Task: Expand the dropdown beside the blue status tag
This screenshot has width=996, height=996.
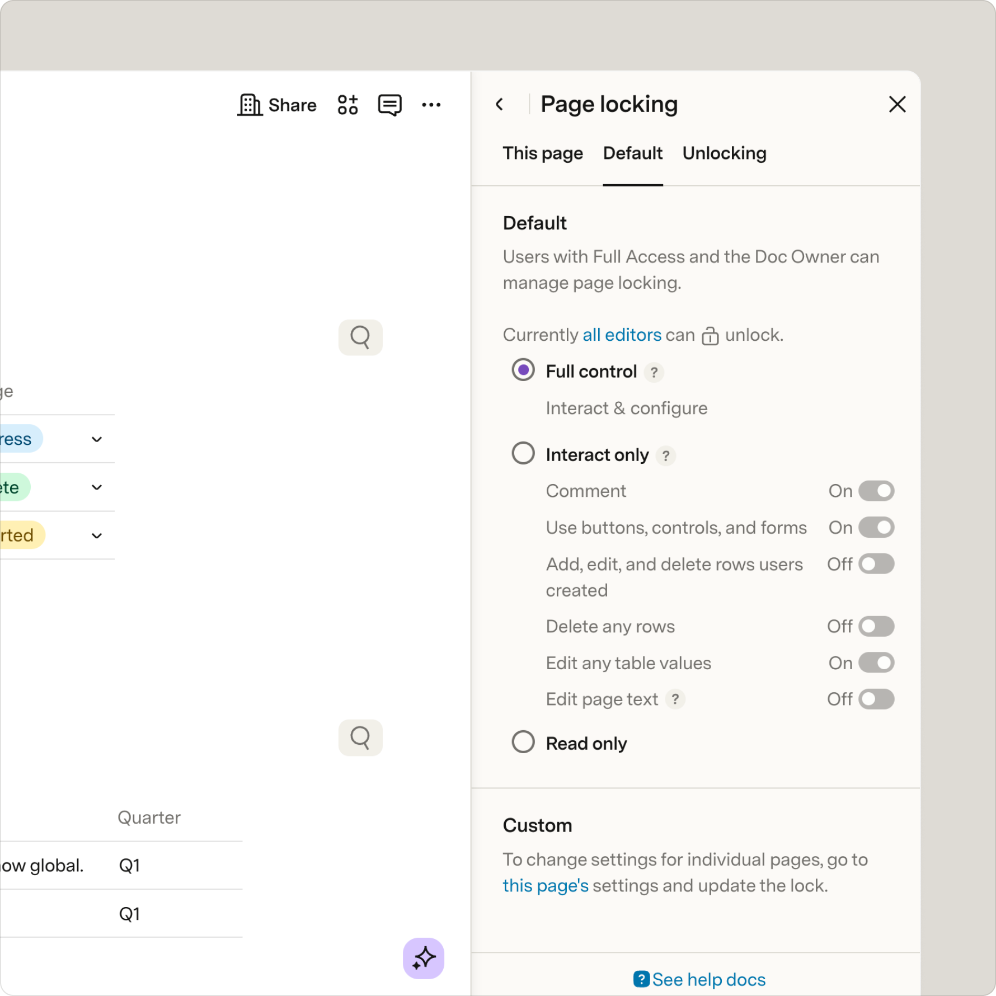Action: click(97, 439)
